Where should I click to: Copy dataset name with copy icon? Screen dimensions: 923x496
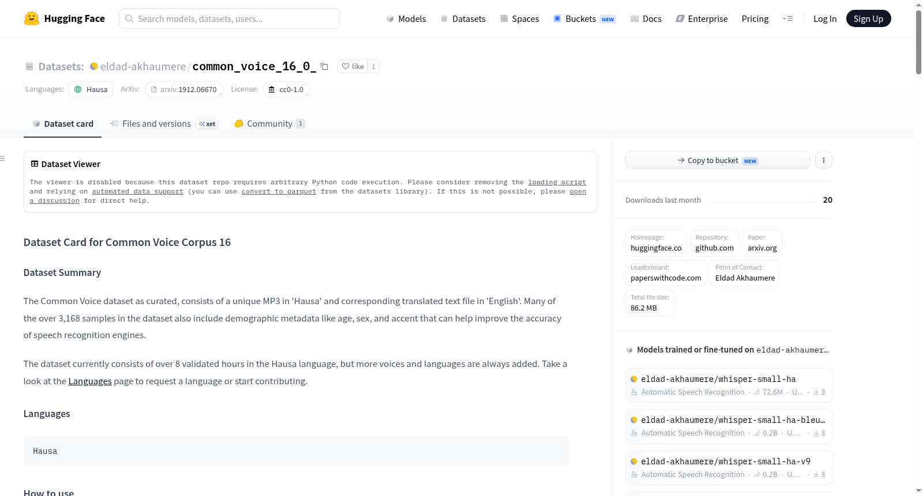[x=324, y=66]
